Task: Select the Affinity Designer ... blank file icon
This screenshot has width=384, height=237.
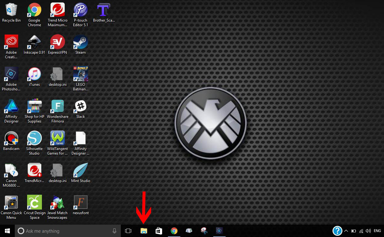Action: (80, 143)
